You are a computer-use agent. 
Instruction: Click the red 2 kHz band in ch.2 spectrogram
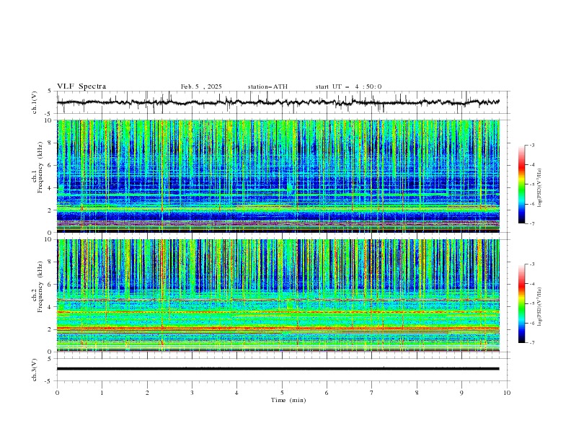[x=278, y=329]
